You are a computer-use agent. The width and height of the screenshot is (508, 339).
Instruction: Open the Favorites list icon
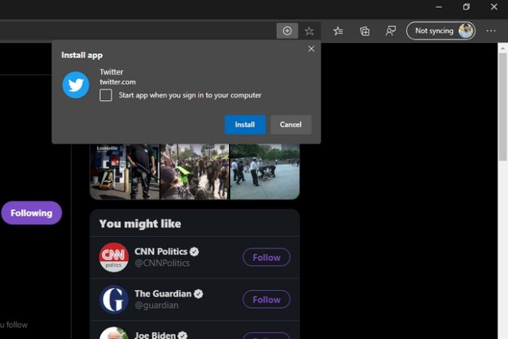click(338, 31)
